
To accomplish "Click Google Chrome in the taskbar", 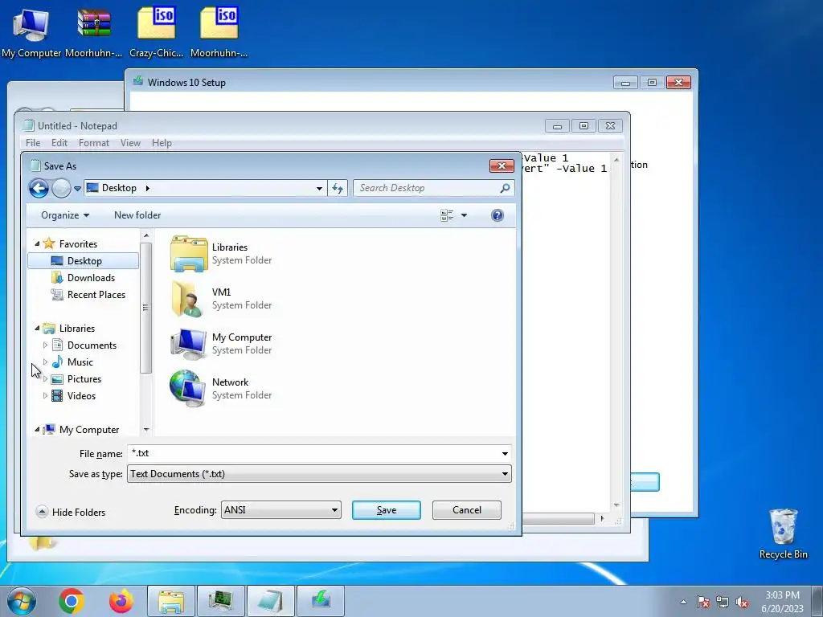I will point(72,601).
